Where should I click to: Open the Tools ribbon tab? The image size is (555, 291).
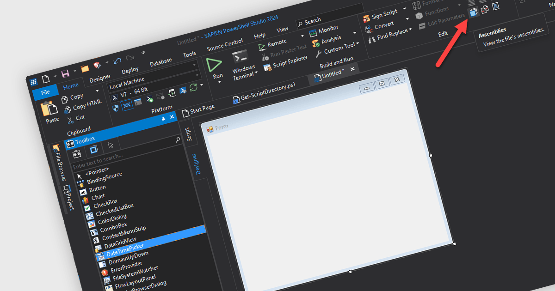(189, 54)
